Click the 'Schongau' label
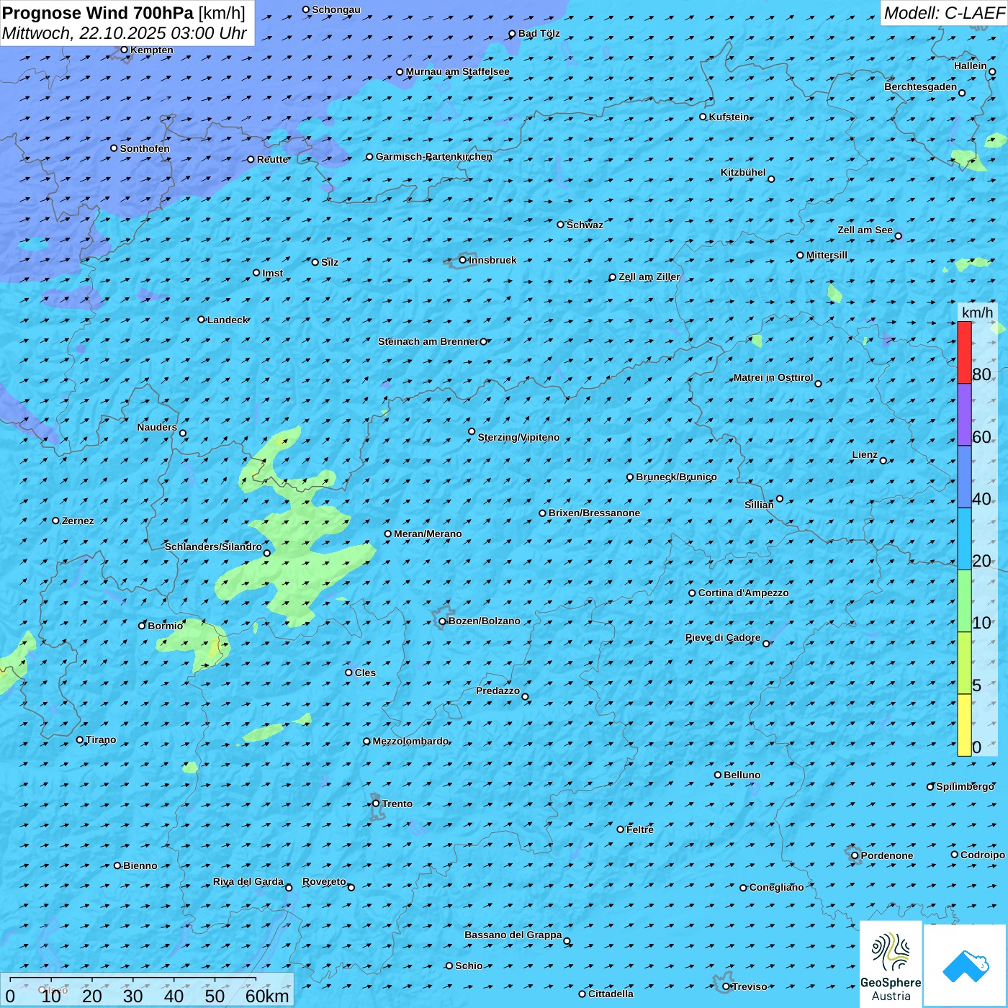 336,9
